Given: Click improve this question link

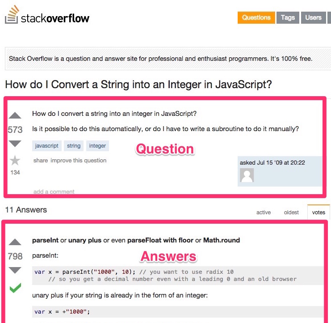Looking at the screenshot, I should pos(78,161).
